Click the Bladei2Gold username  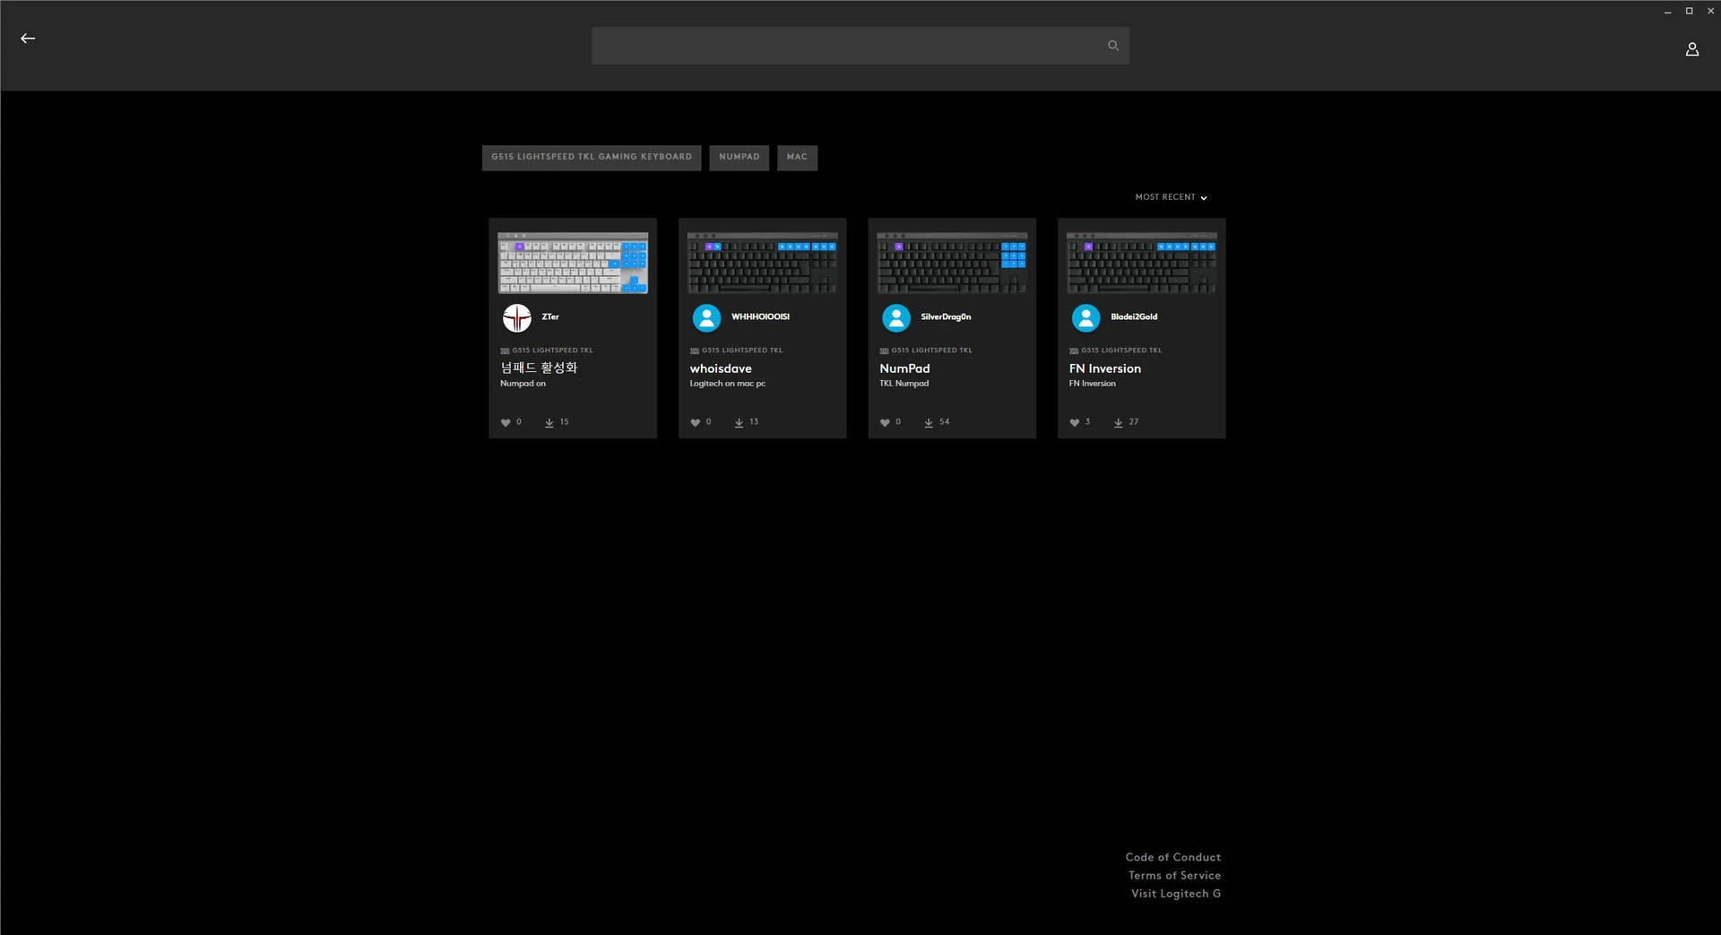[x=1134, y=316]
